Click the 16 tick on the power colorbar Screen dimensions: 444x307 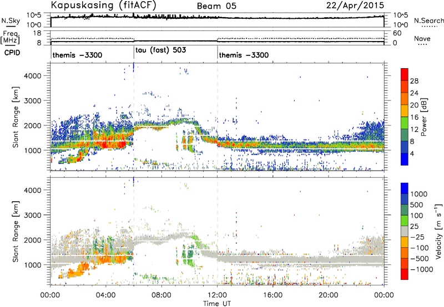coord(414,117)
